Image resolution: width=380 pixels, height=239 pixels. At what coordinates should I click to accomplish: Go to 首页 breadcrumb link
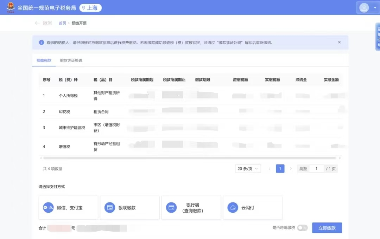(x=62, y=23)
